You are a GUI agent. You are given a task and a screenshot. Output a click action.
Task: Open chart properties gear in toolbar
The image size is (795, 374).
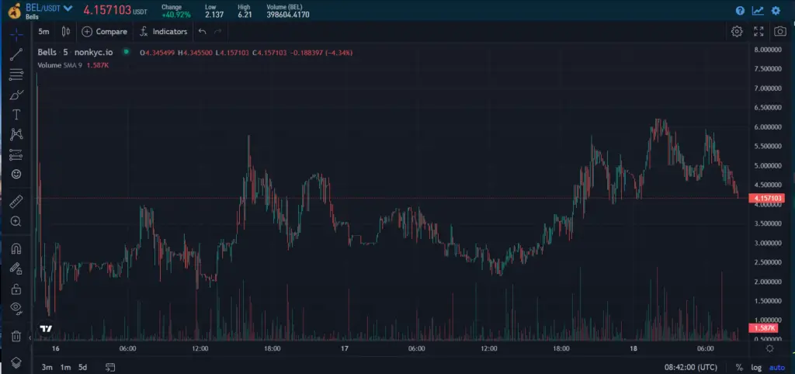(737, 31)
